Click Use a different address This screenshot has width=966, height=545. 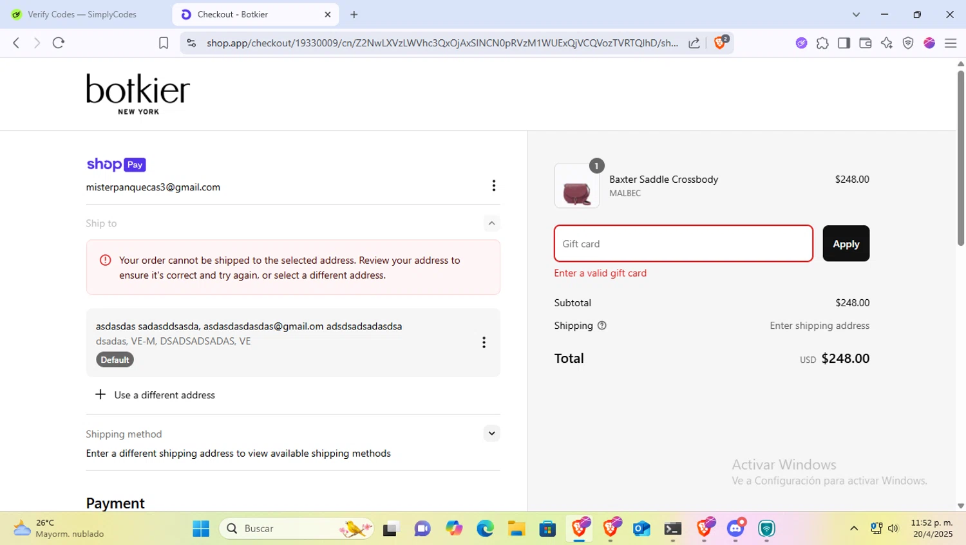pos(155,395)
